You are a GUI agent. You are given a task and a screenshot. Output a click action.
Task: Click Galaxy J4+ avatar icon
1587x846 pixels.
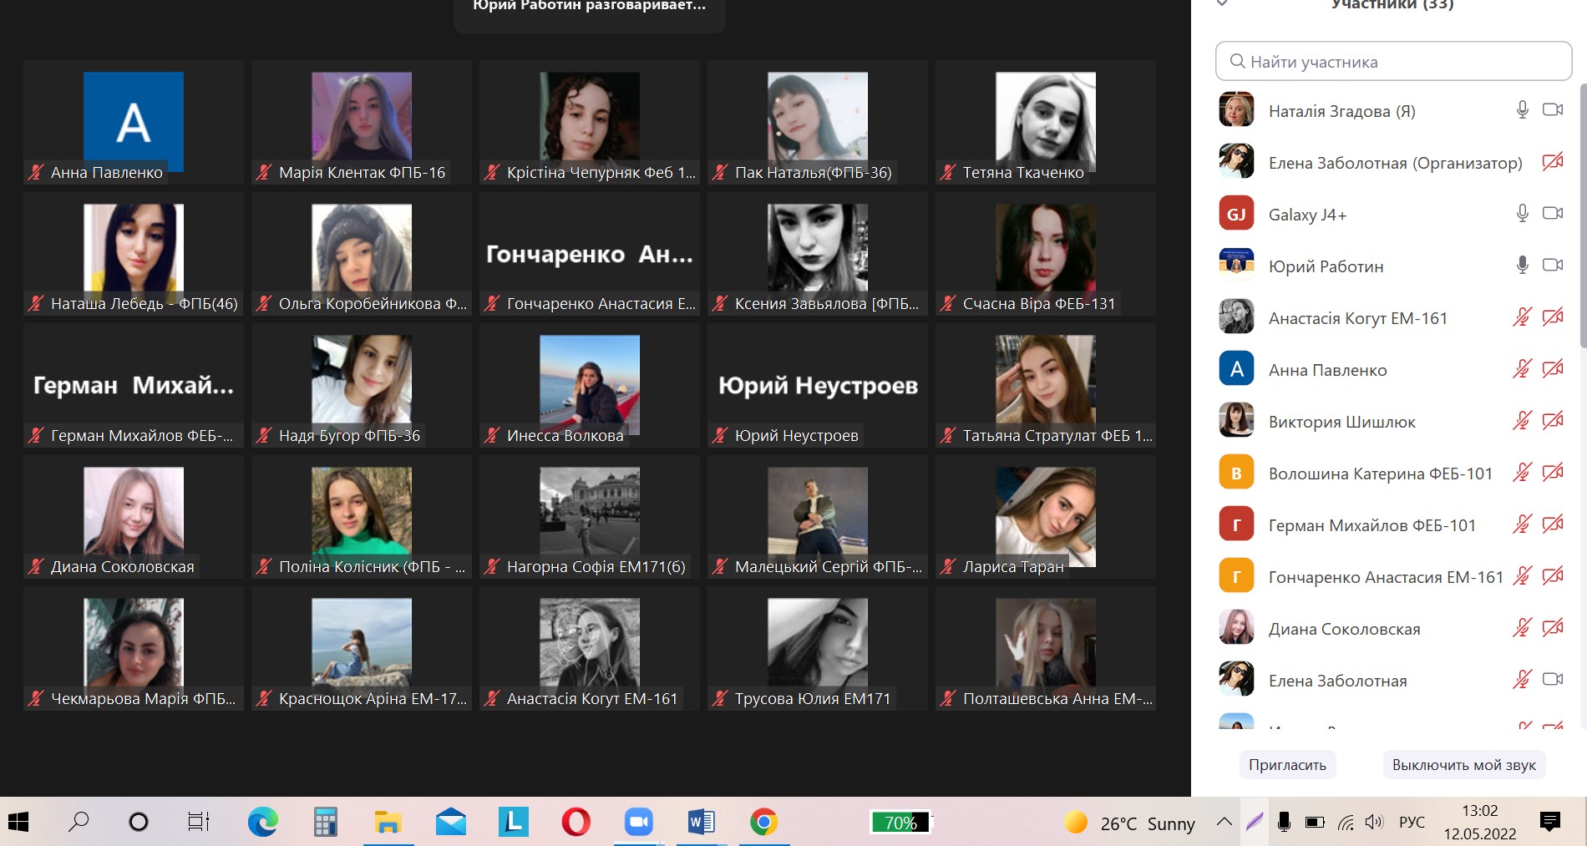tap(1236, 214)
